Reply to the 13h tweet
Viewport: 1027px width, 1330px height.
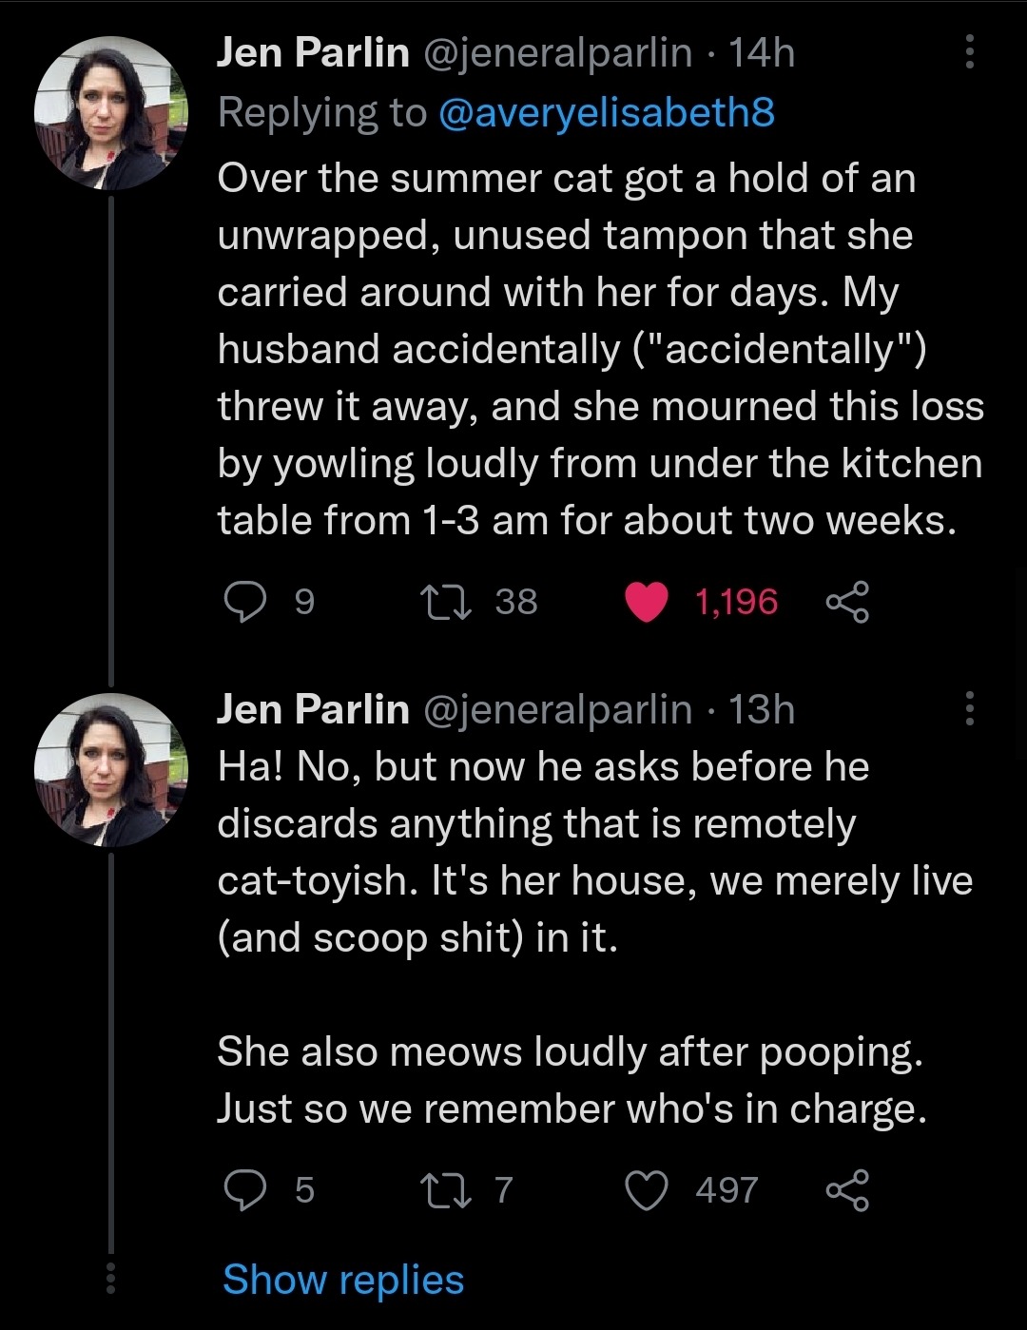click(x=246, y=1190)
